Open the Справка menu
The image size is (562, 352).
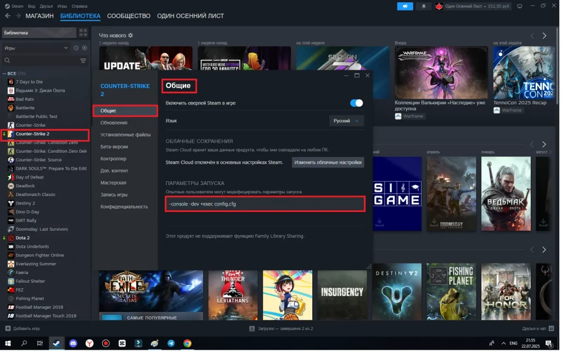[x=79, y=6]
